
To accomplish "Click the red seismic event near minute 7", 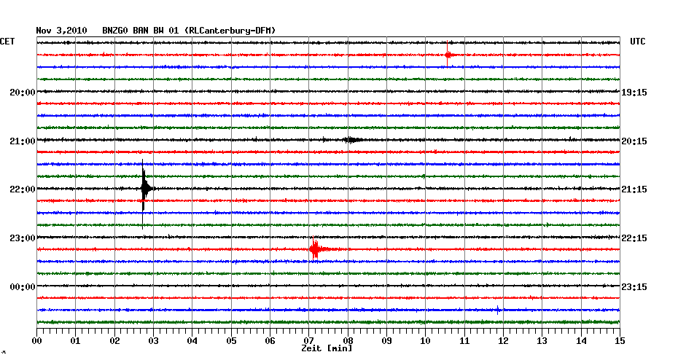I will [315, 249].
